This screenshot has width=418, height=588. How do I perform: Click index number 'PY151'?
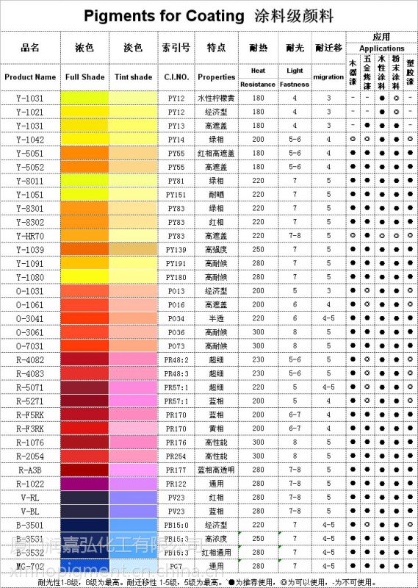(176, 195)
